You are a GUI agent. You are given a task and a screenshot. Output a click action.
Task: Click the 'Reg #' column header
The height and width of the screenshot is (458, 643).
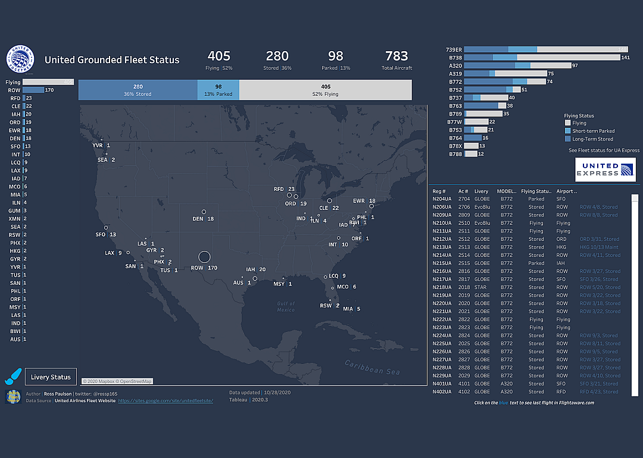point(439,192)
